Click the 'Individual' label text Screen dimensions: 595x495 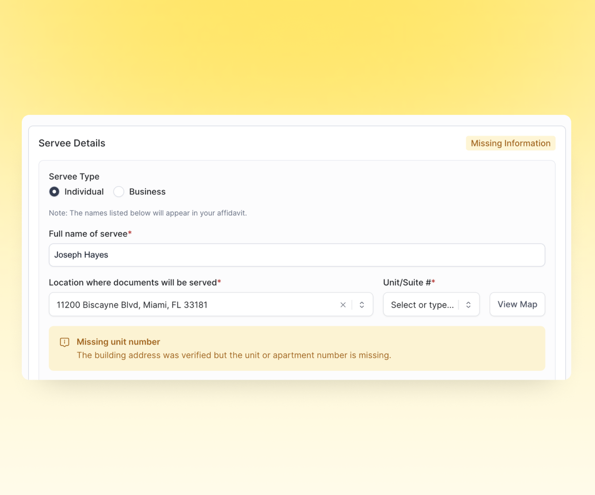tap(84, 192)
